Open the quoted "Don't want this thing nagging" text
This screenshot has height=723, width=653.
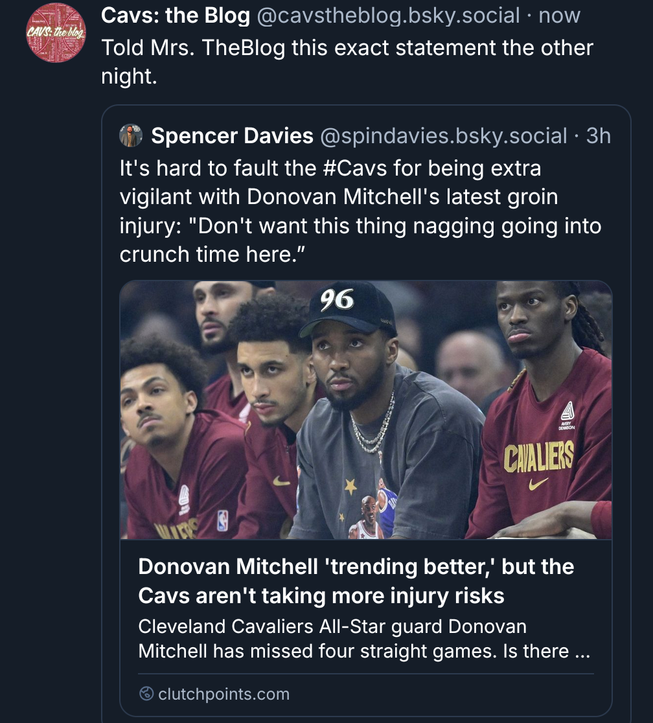point(389,226)
